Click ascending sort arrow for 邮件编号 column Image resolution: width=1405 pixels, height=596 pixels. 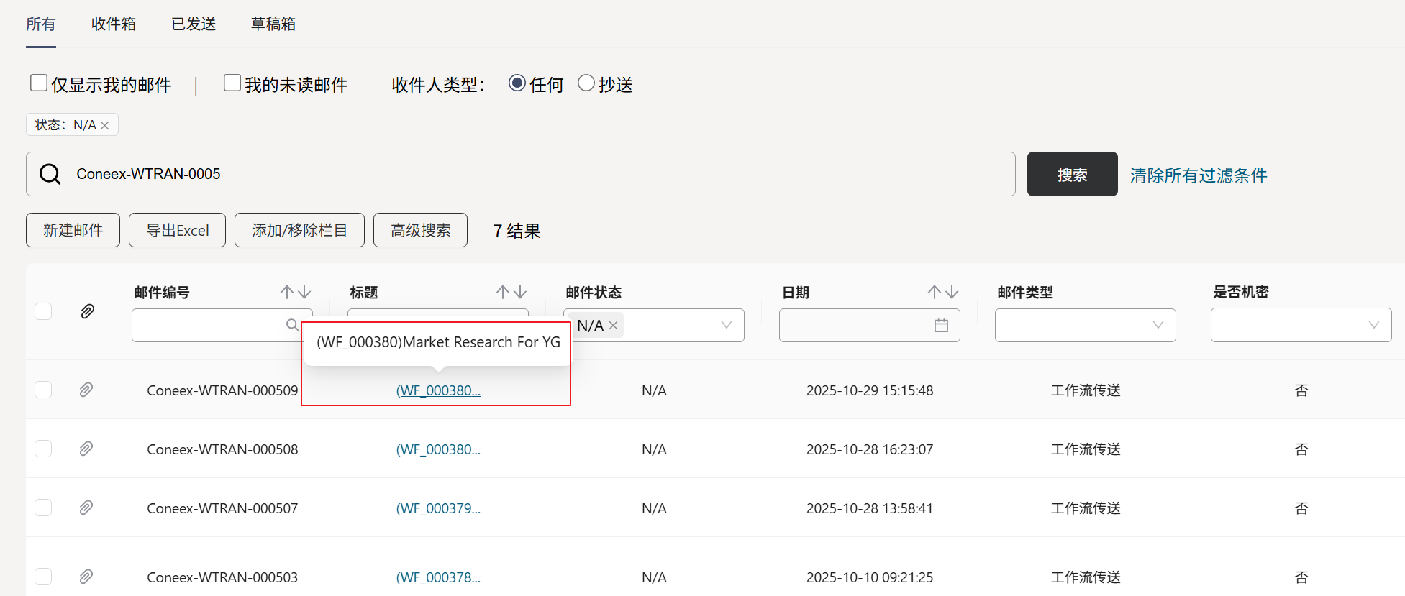click(287, 292)
